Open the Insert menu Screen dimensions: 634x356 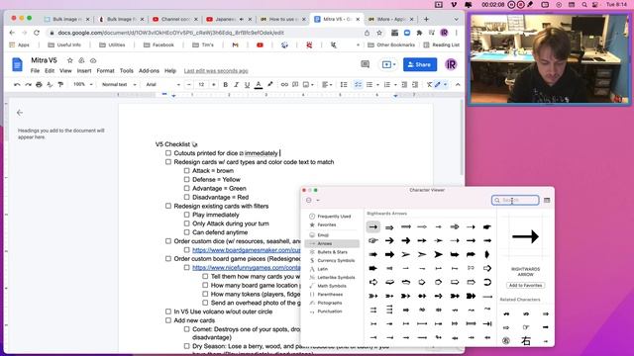(84, 71)
